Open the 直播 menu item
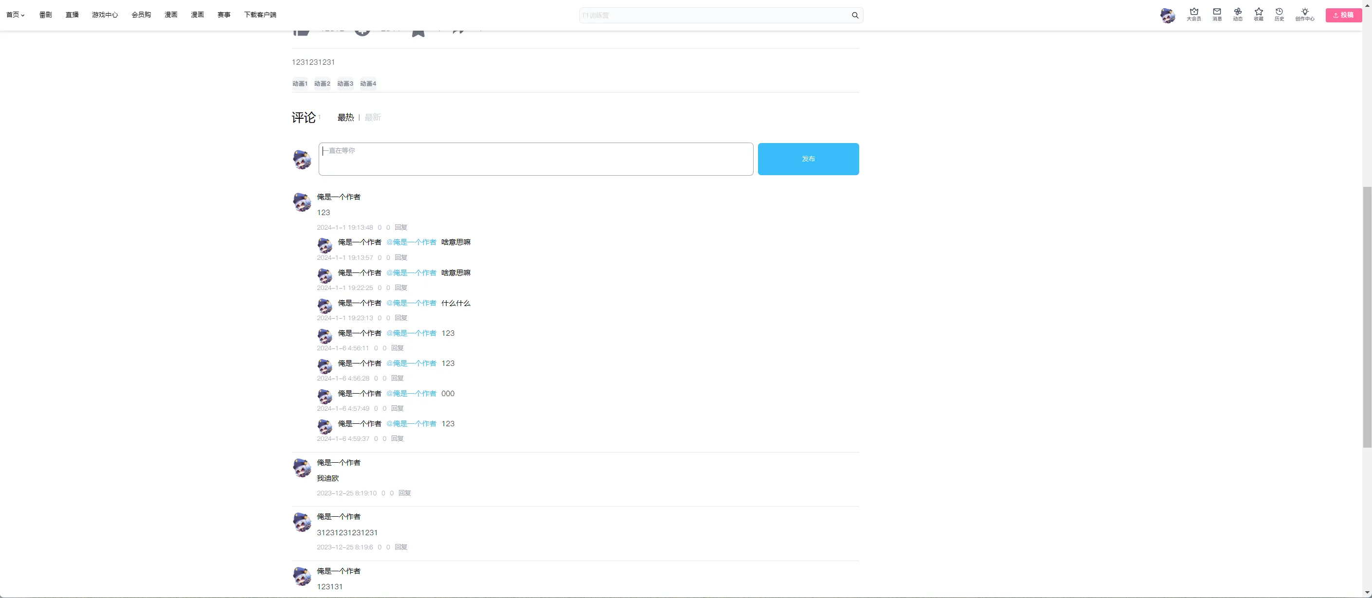 72,15
